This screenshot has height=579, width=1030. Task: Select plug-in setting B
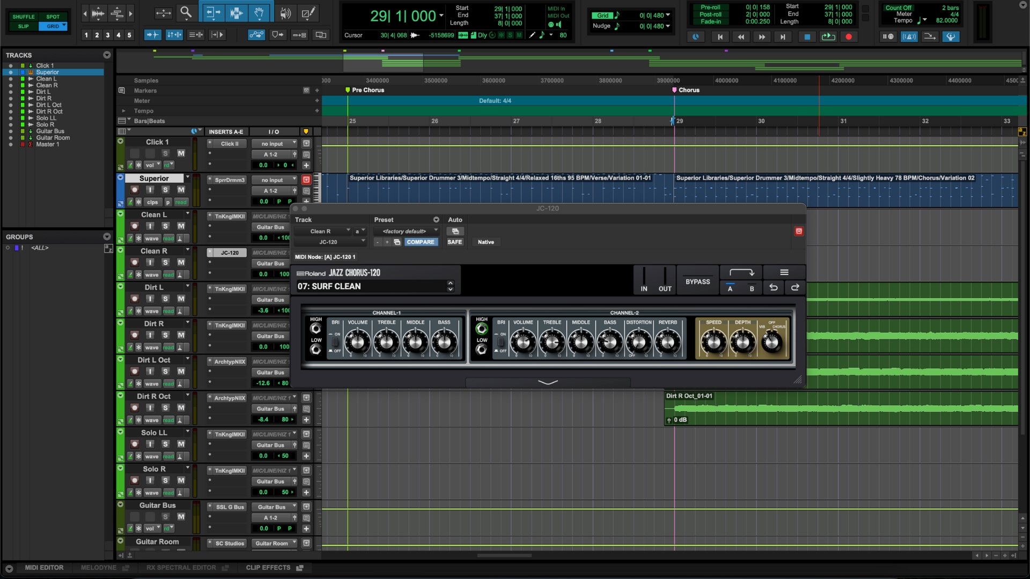point(752,288)
